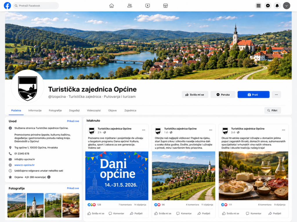This screenshot has width=297, height=222.
Task: Like the page with Sviđa mi se button
Action: click(195, 95)
